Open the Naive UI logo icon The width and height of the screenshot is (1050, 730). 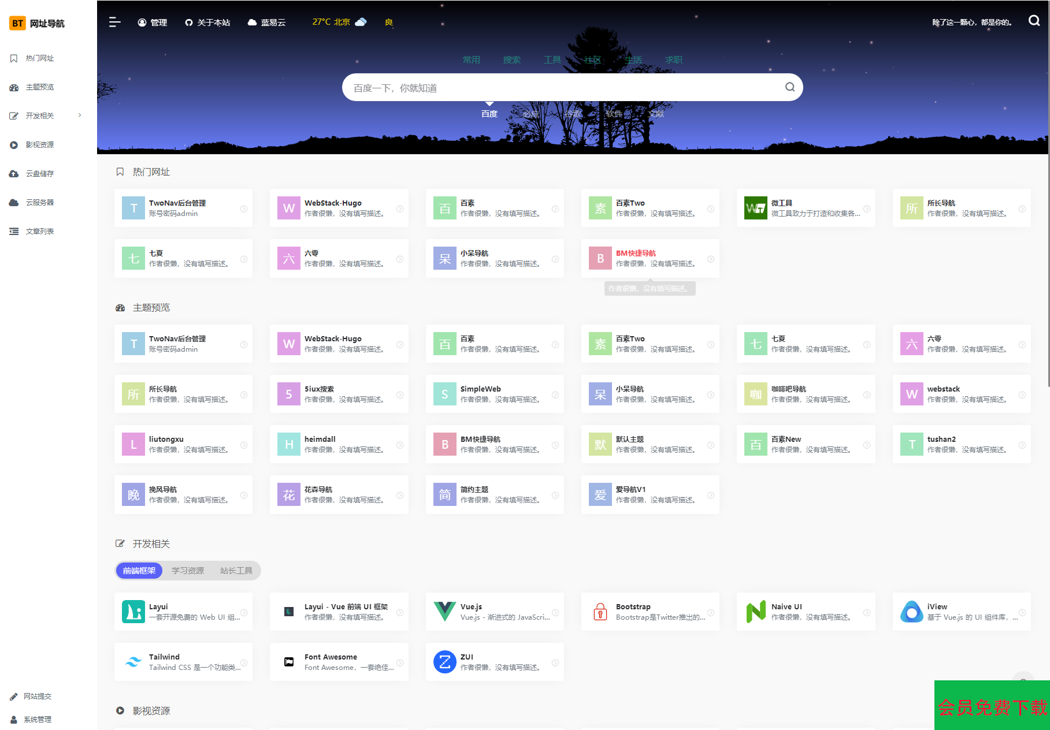coord(755,612)
